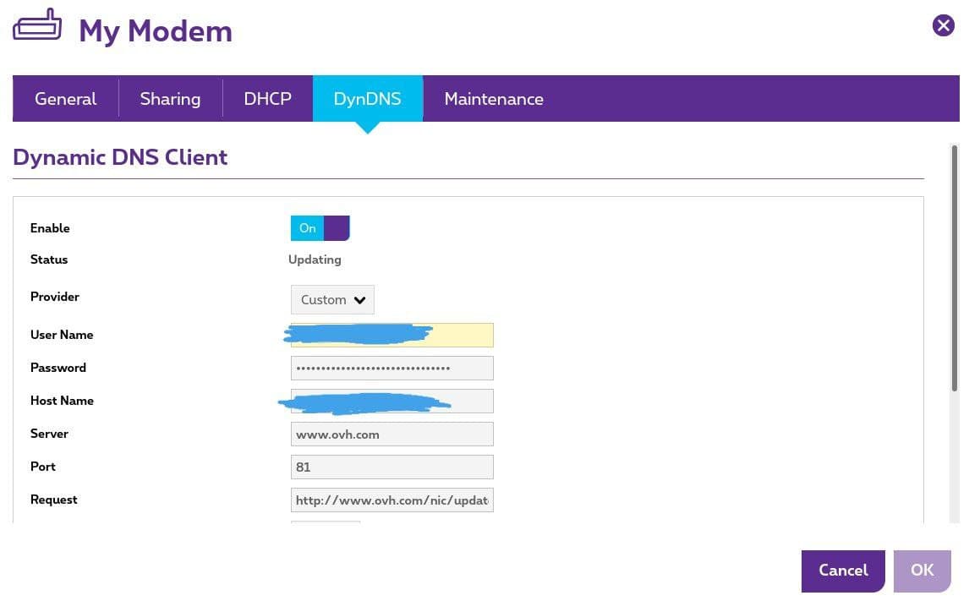Click the Host Name text box
The height and width of the screenshot is (601, 969).
click(x=391, y=401)
